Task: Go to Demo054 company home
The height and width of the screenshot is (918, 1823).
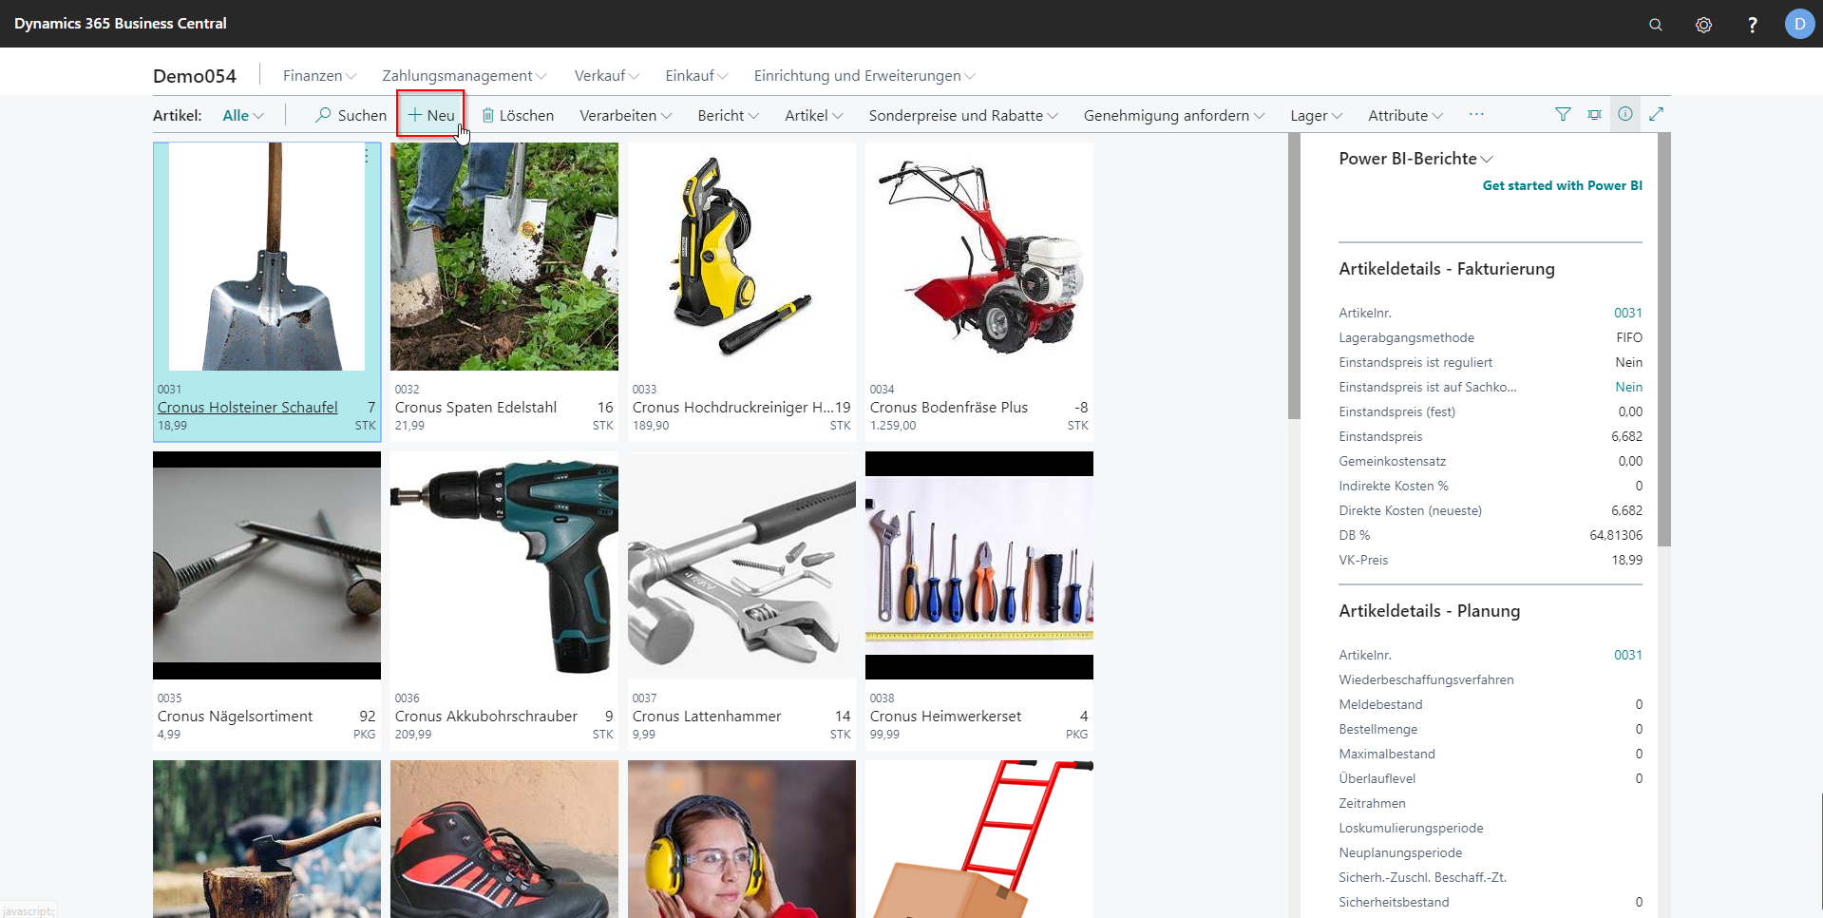Action: tap(195, 76)
